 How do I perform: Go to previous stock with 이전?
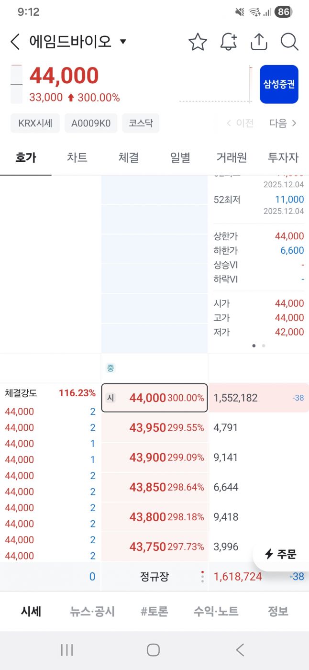tap(240, 123)
